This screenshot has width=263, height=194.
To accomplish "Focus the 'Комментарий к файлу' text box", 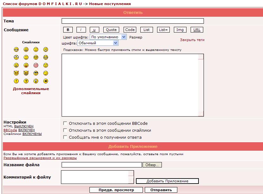I will tap(97, 177).
